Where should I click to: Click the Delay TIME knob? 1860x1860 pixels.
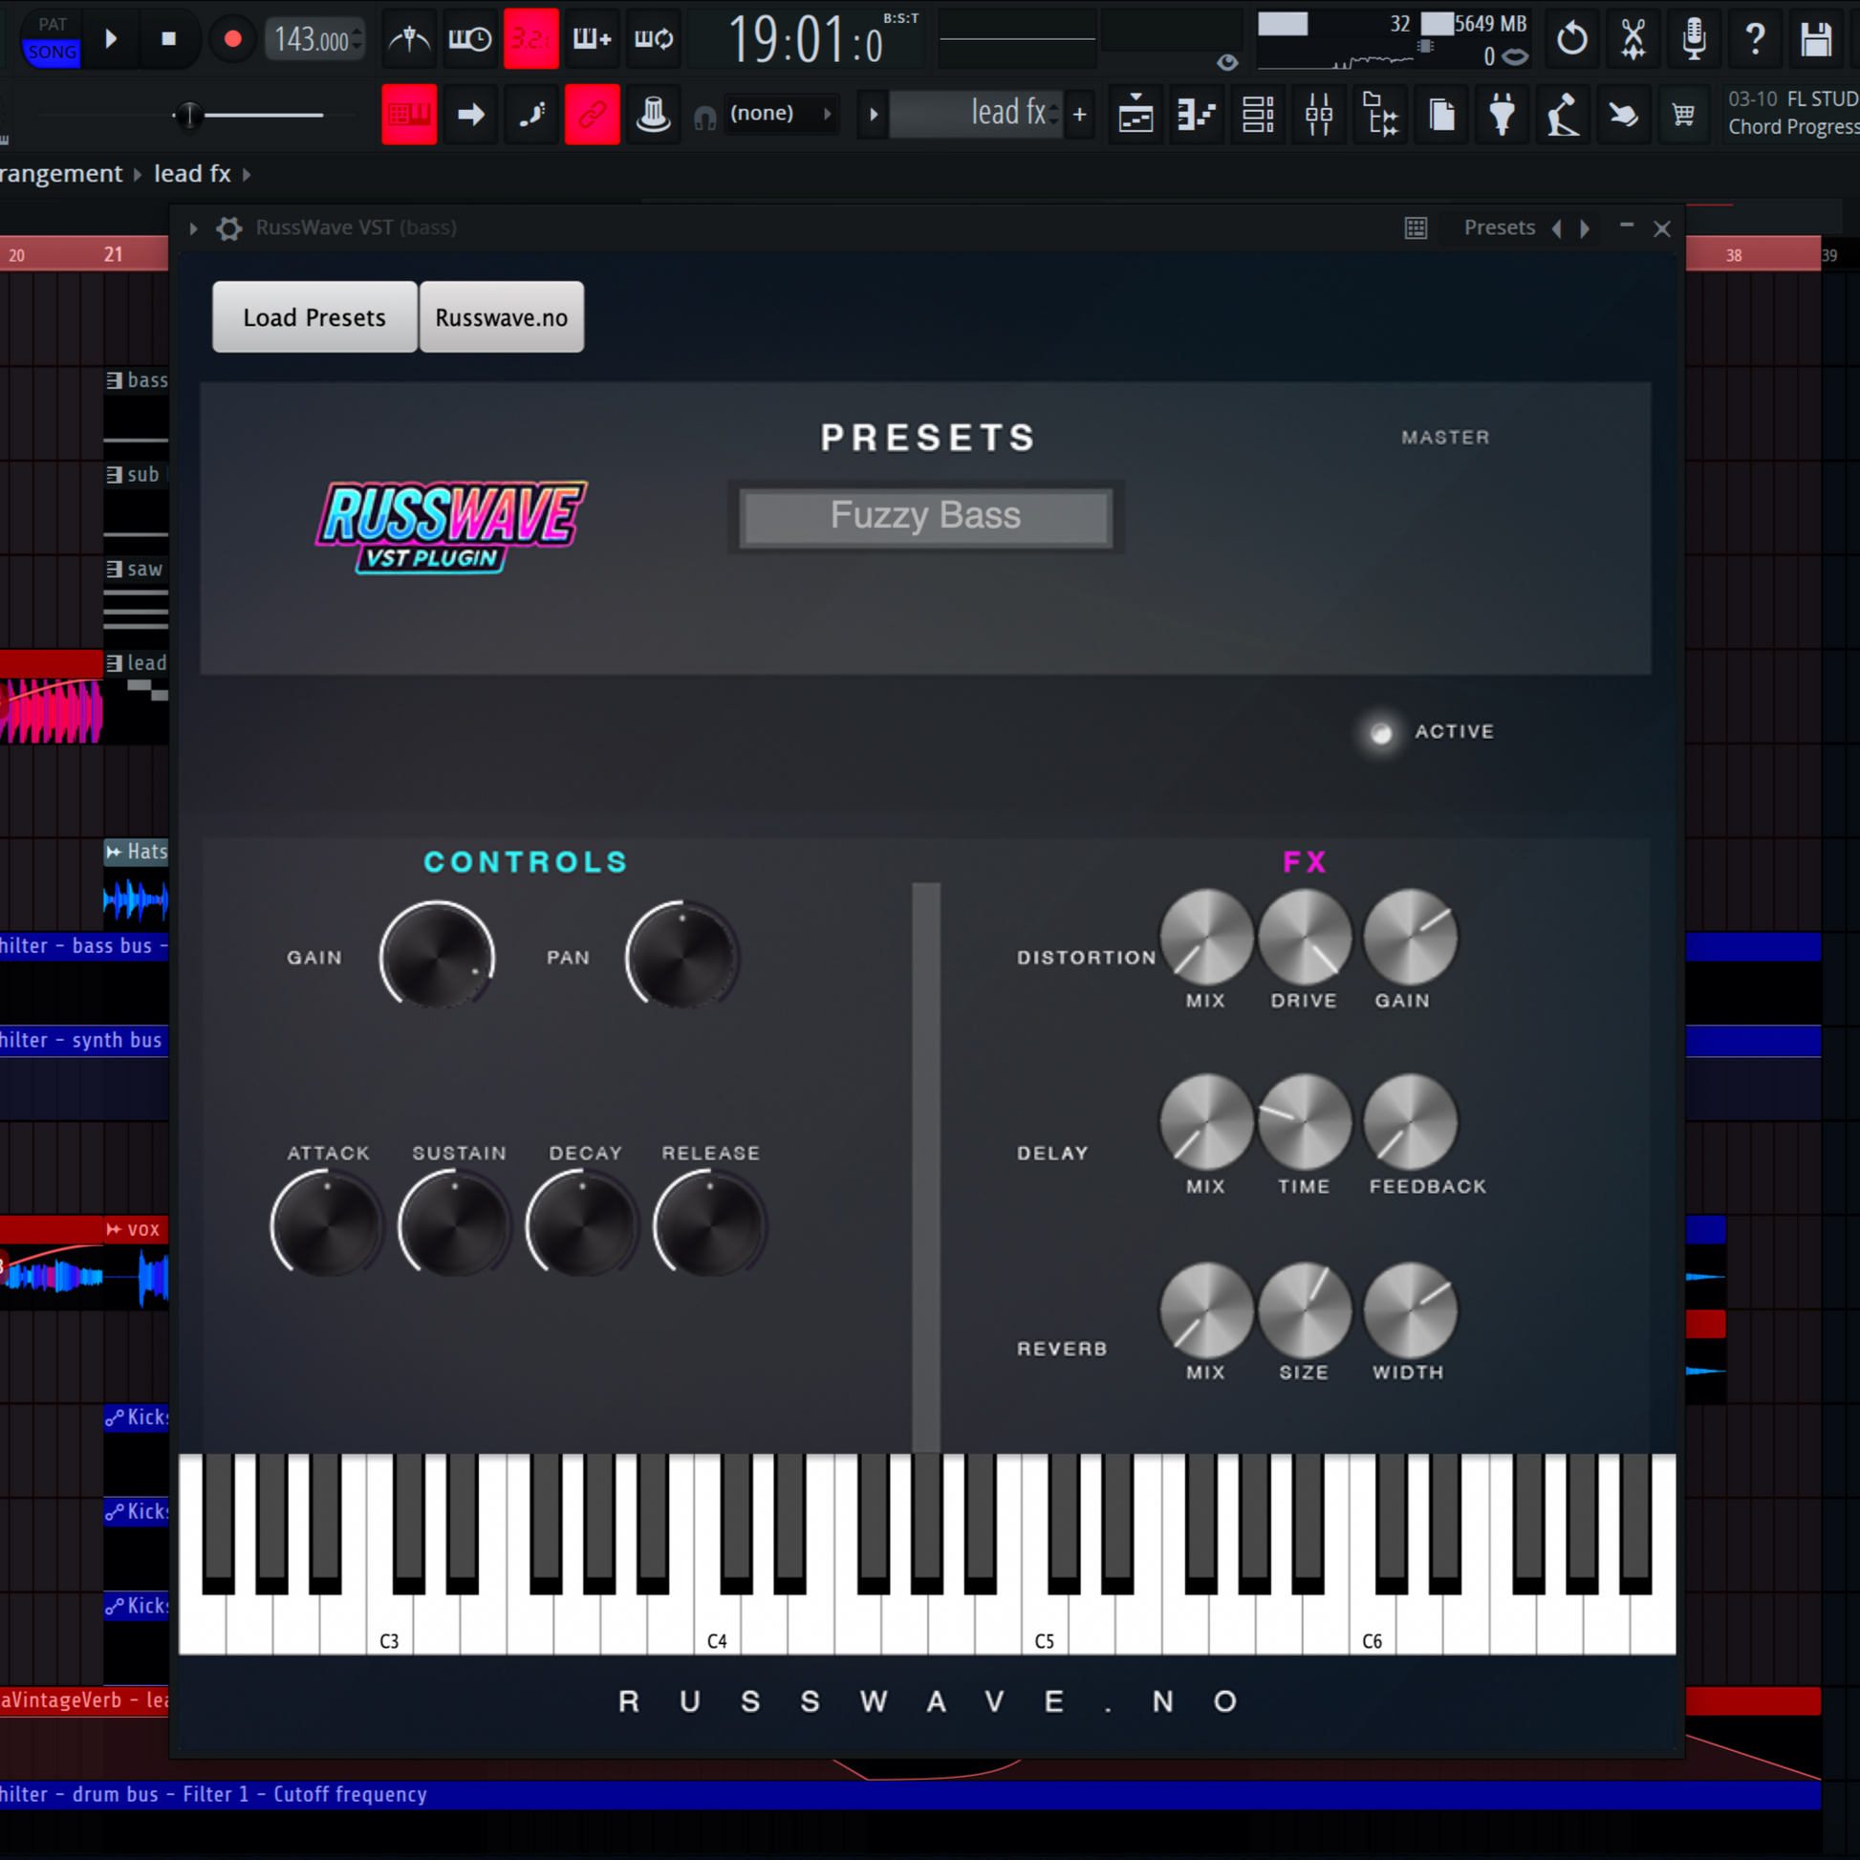(x=1305, y=1121)
